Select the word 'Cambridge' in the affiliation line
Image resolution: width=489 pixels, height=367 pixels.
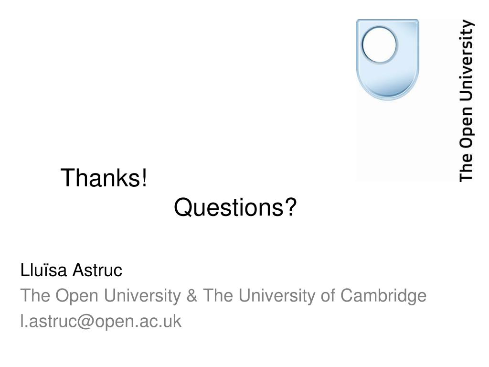pyautogui.click(x=383, y=295)
